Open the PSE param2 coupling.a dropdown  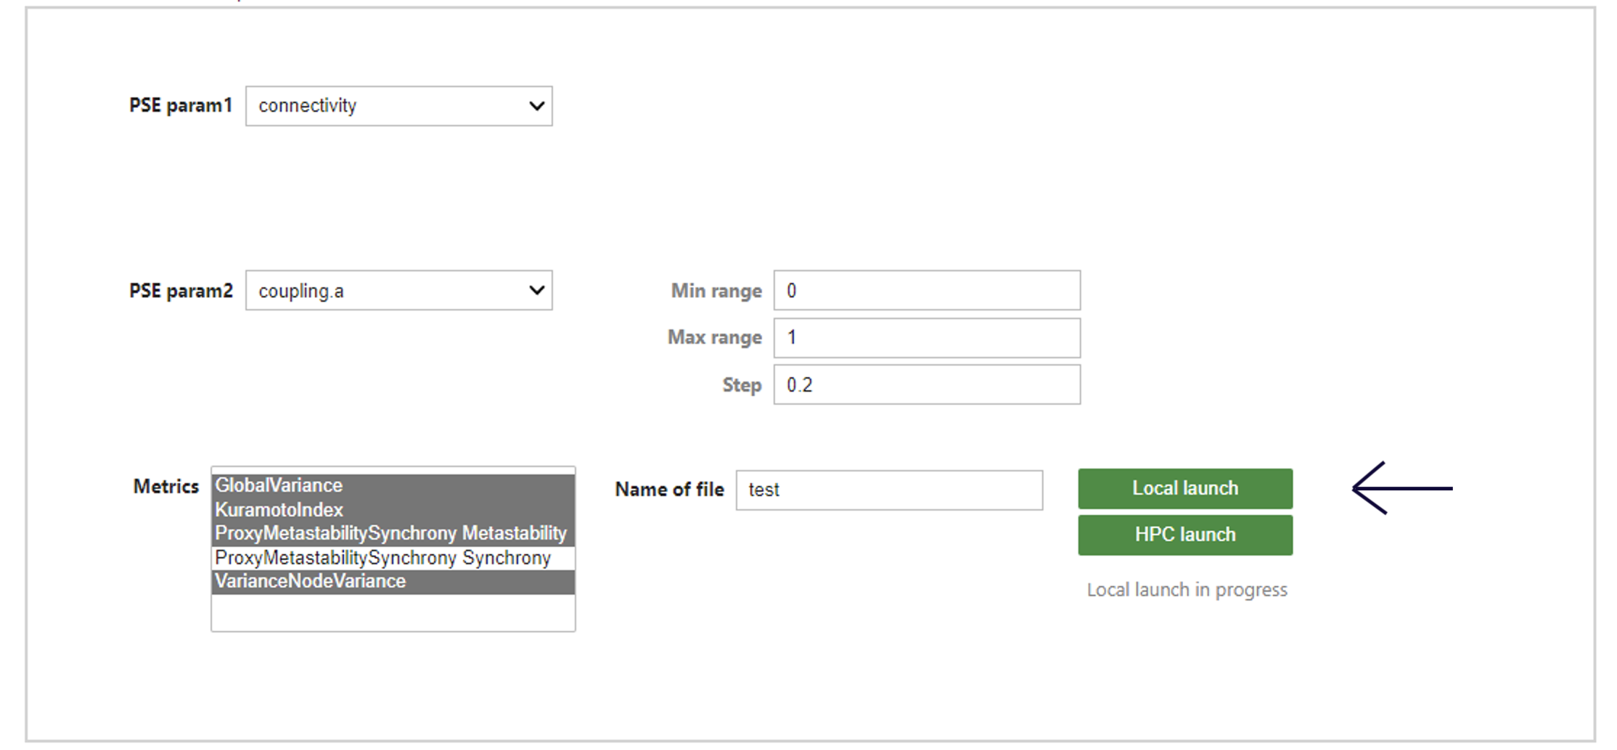[398, 291]
